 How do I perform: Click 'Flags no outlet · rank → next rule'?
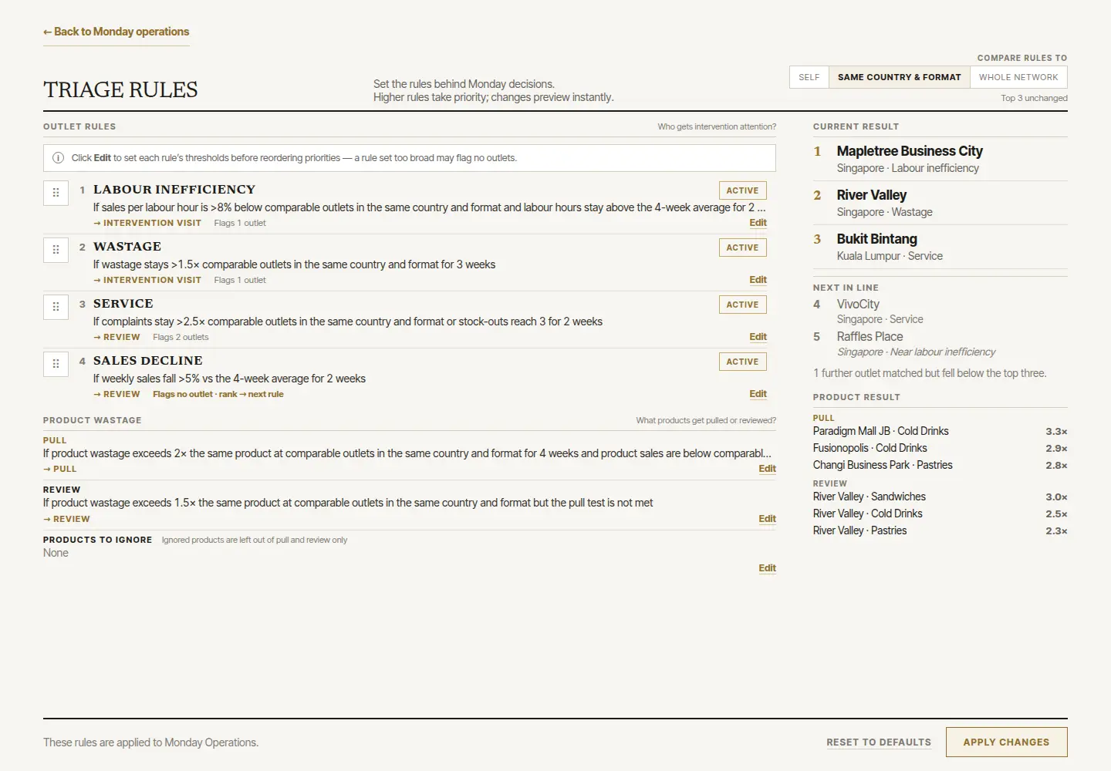[218, 394]
